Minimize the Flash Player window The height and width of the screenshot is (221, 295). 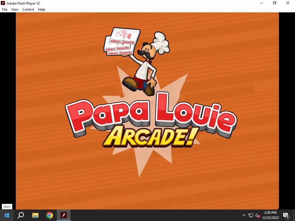(262, 3)
